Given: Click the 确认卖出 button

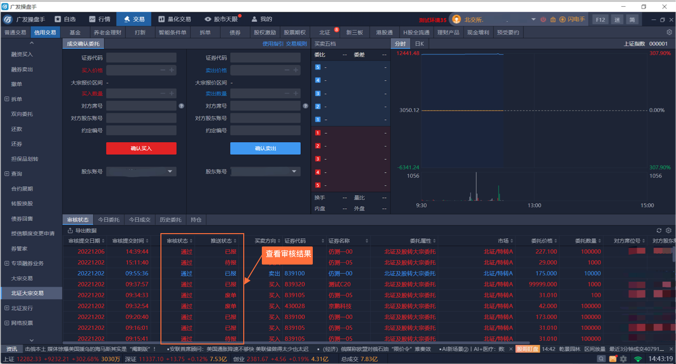Looking at the screenshot, I should pyautogui.click(x=266, y=148).
